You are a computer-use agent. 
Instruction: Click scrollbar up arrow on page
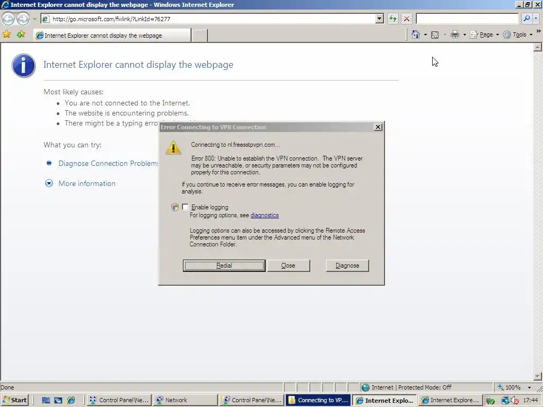coord(538,47)
